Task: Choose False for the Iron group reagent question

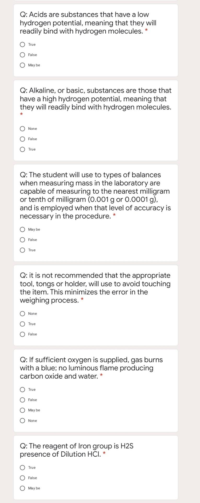Action: 23,478
